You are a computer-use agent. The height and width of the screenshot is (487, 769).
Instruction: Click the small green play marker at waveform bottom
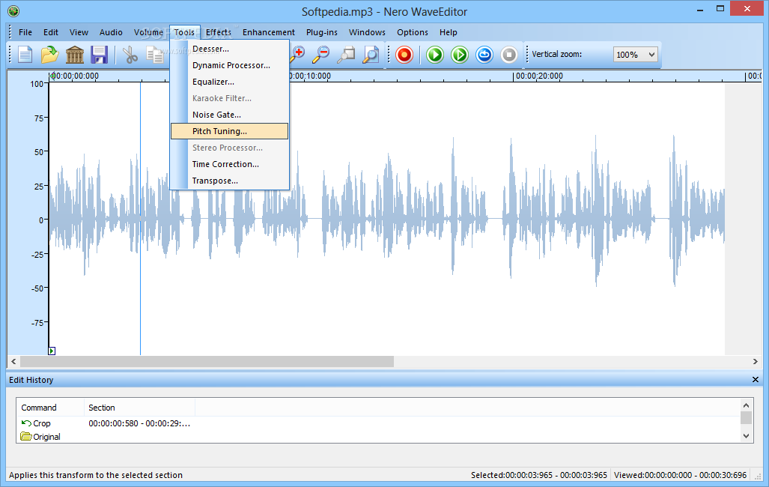click(x=52, y=351)
